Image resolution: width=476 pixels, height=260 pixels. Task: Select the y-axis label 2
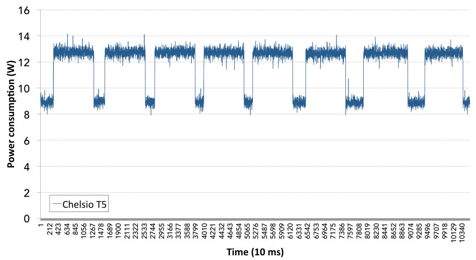(x=27, y=193)
